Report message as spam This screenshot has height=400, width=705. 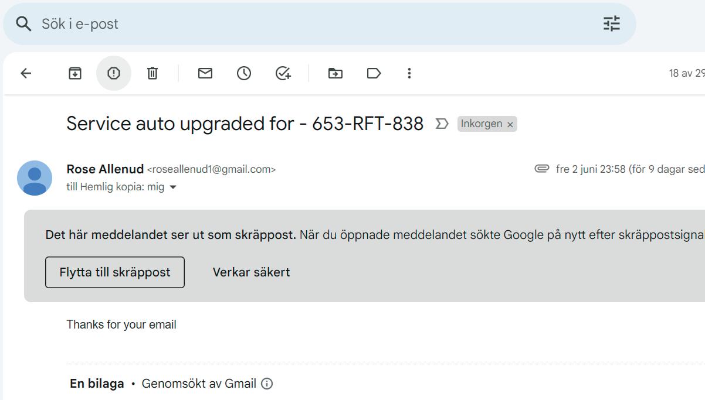(x=114, y=73)
